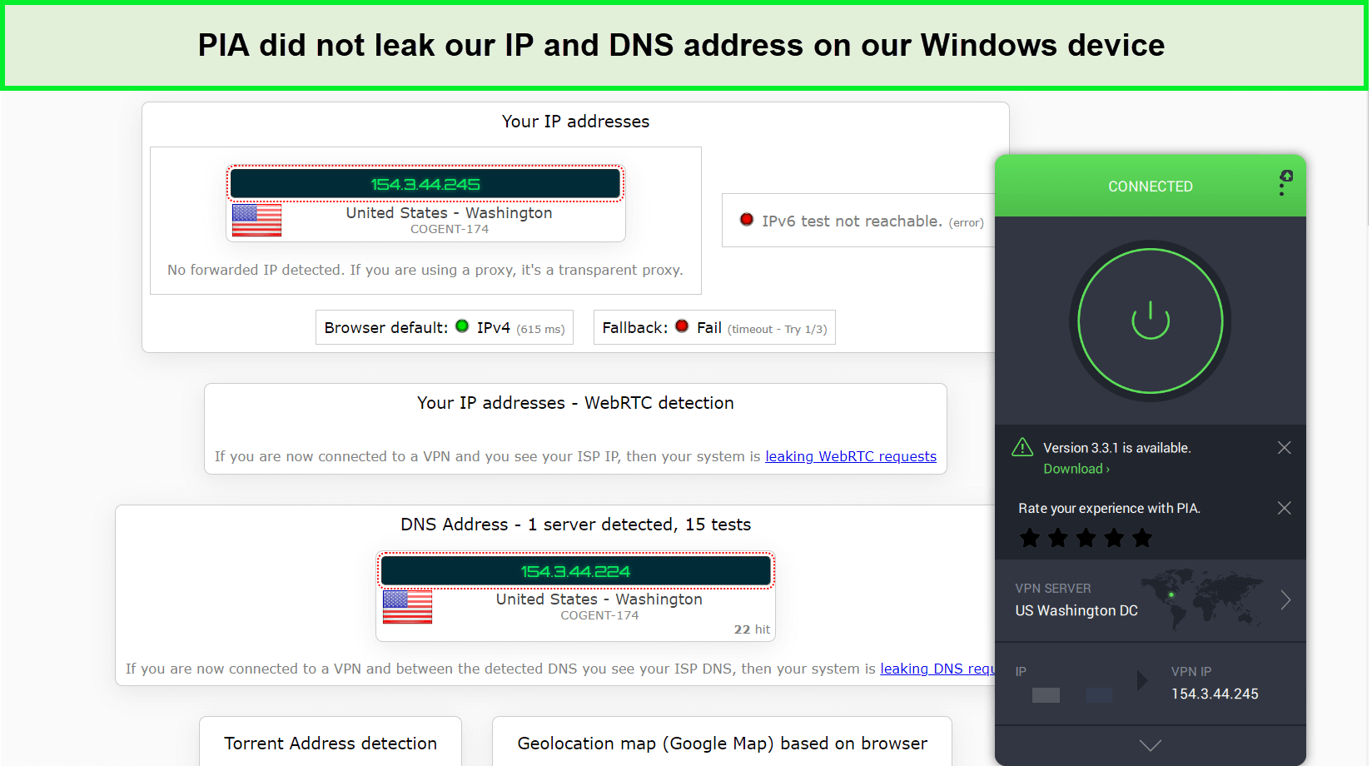The width and height of the screenshot is (1372, 766).
Task: Give PIA a two star rating
Action: (1058, 538)
